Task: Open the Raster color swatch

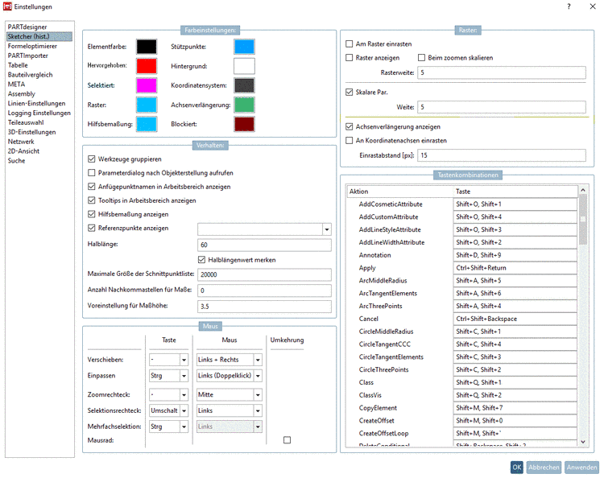Action: click(x=147, y=105)
